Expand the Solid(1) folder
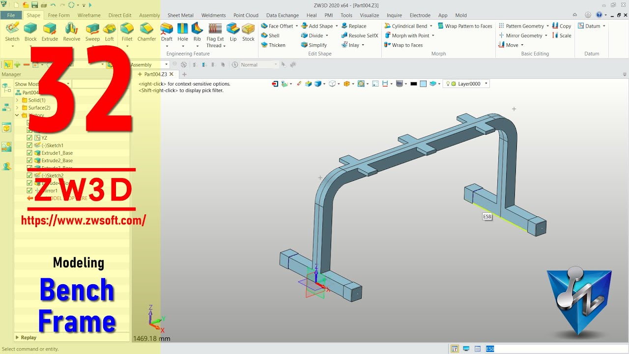 17,100
